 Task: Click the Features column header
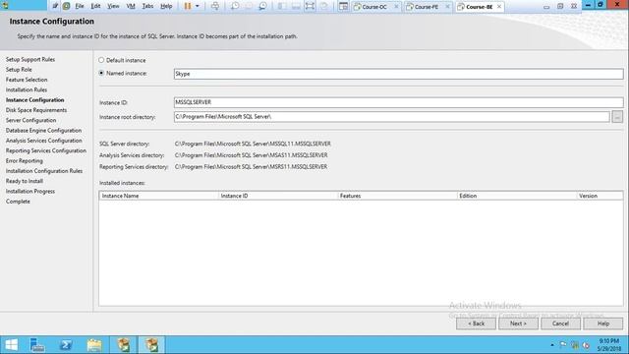397,196
